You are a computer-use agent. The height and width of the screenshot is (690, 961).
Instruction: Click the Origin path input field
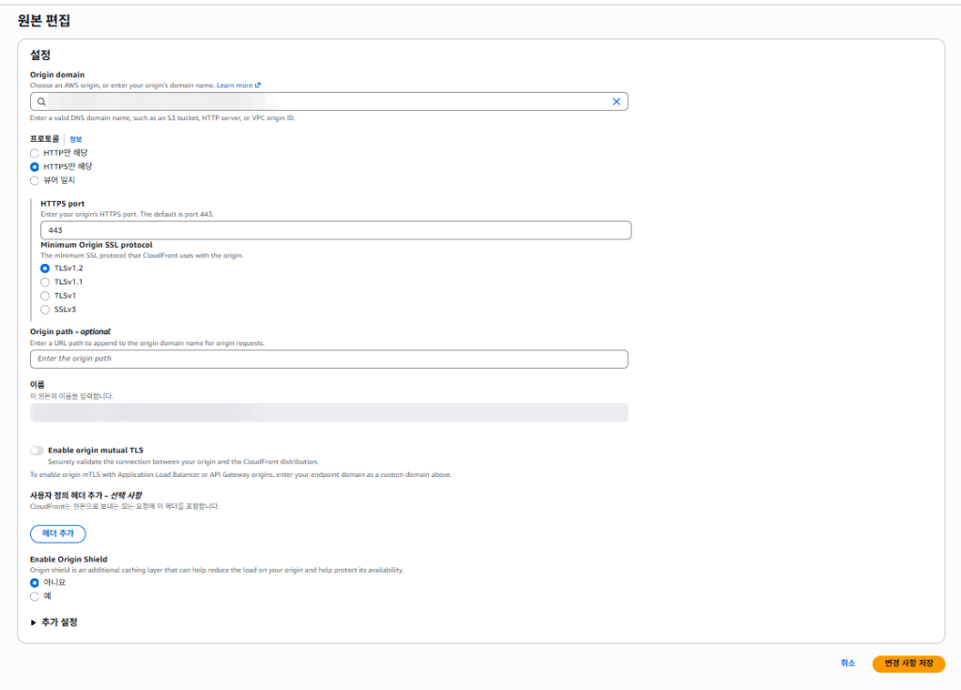(x=329, y=359)
